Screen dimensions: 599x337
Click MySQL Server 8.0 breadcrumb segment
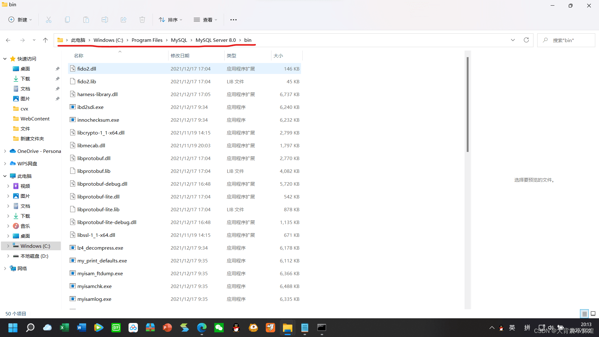pyautogui.click(x=216, y=40)
